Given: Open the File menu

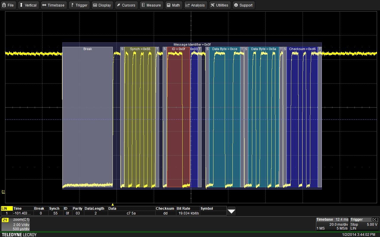Looking at the screenshot, I should click(x=8, y=5).
